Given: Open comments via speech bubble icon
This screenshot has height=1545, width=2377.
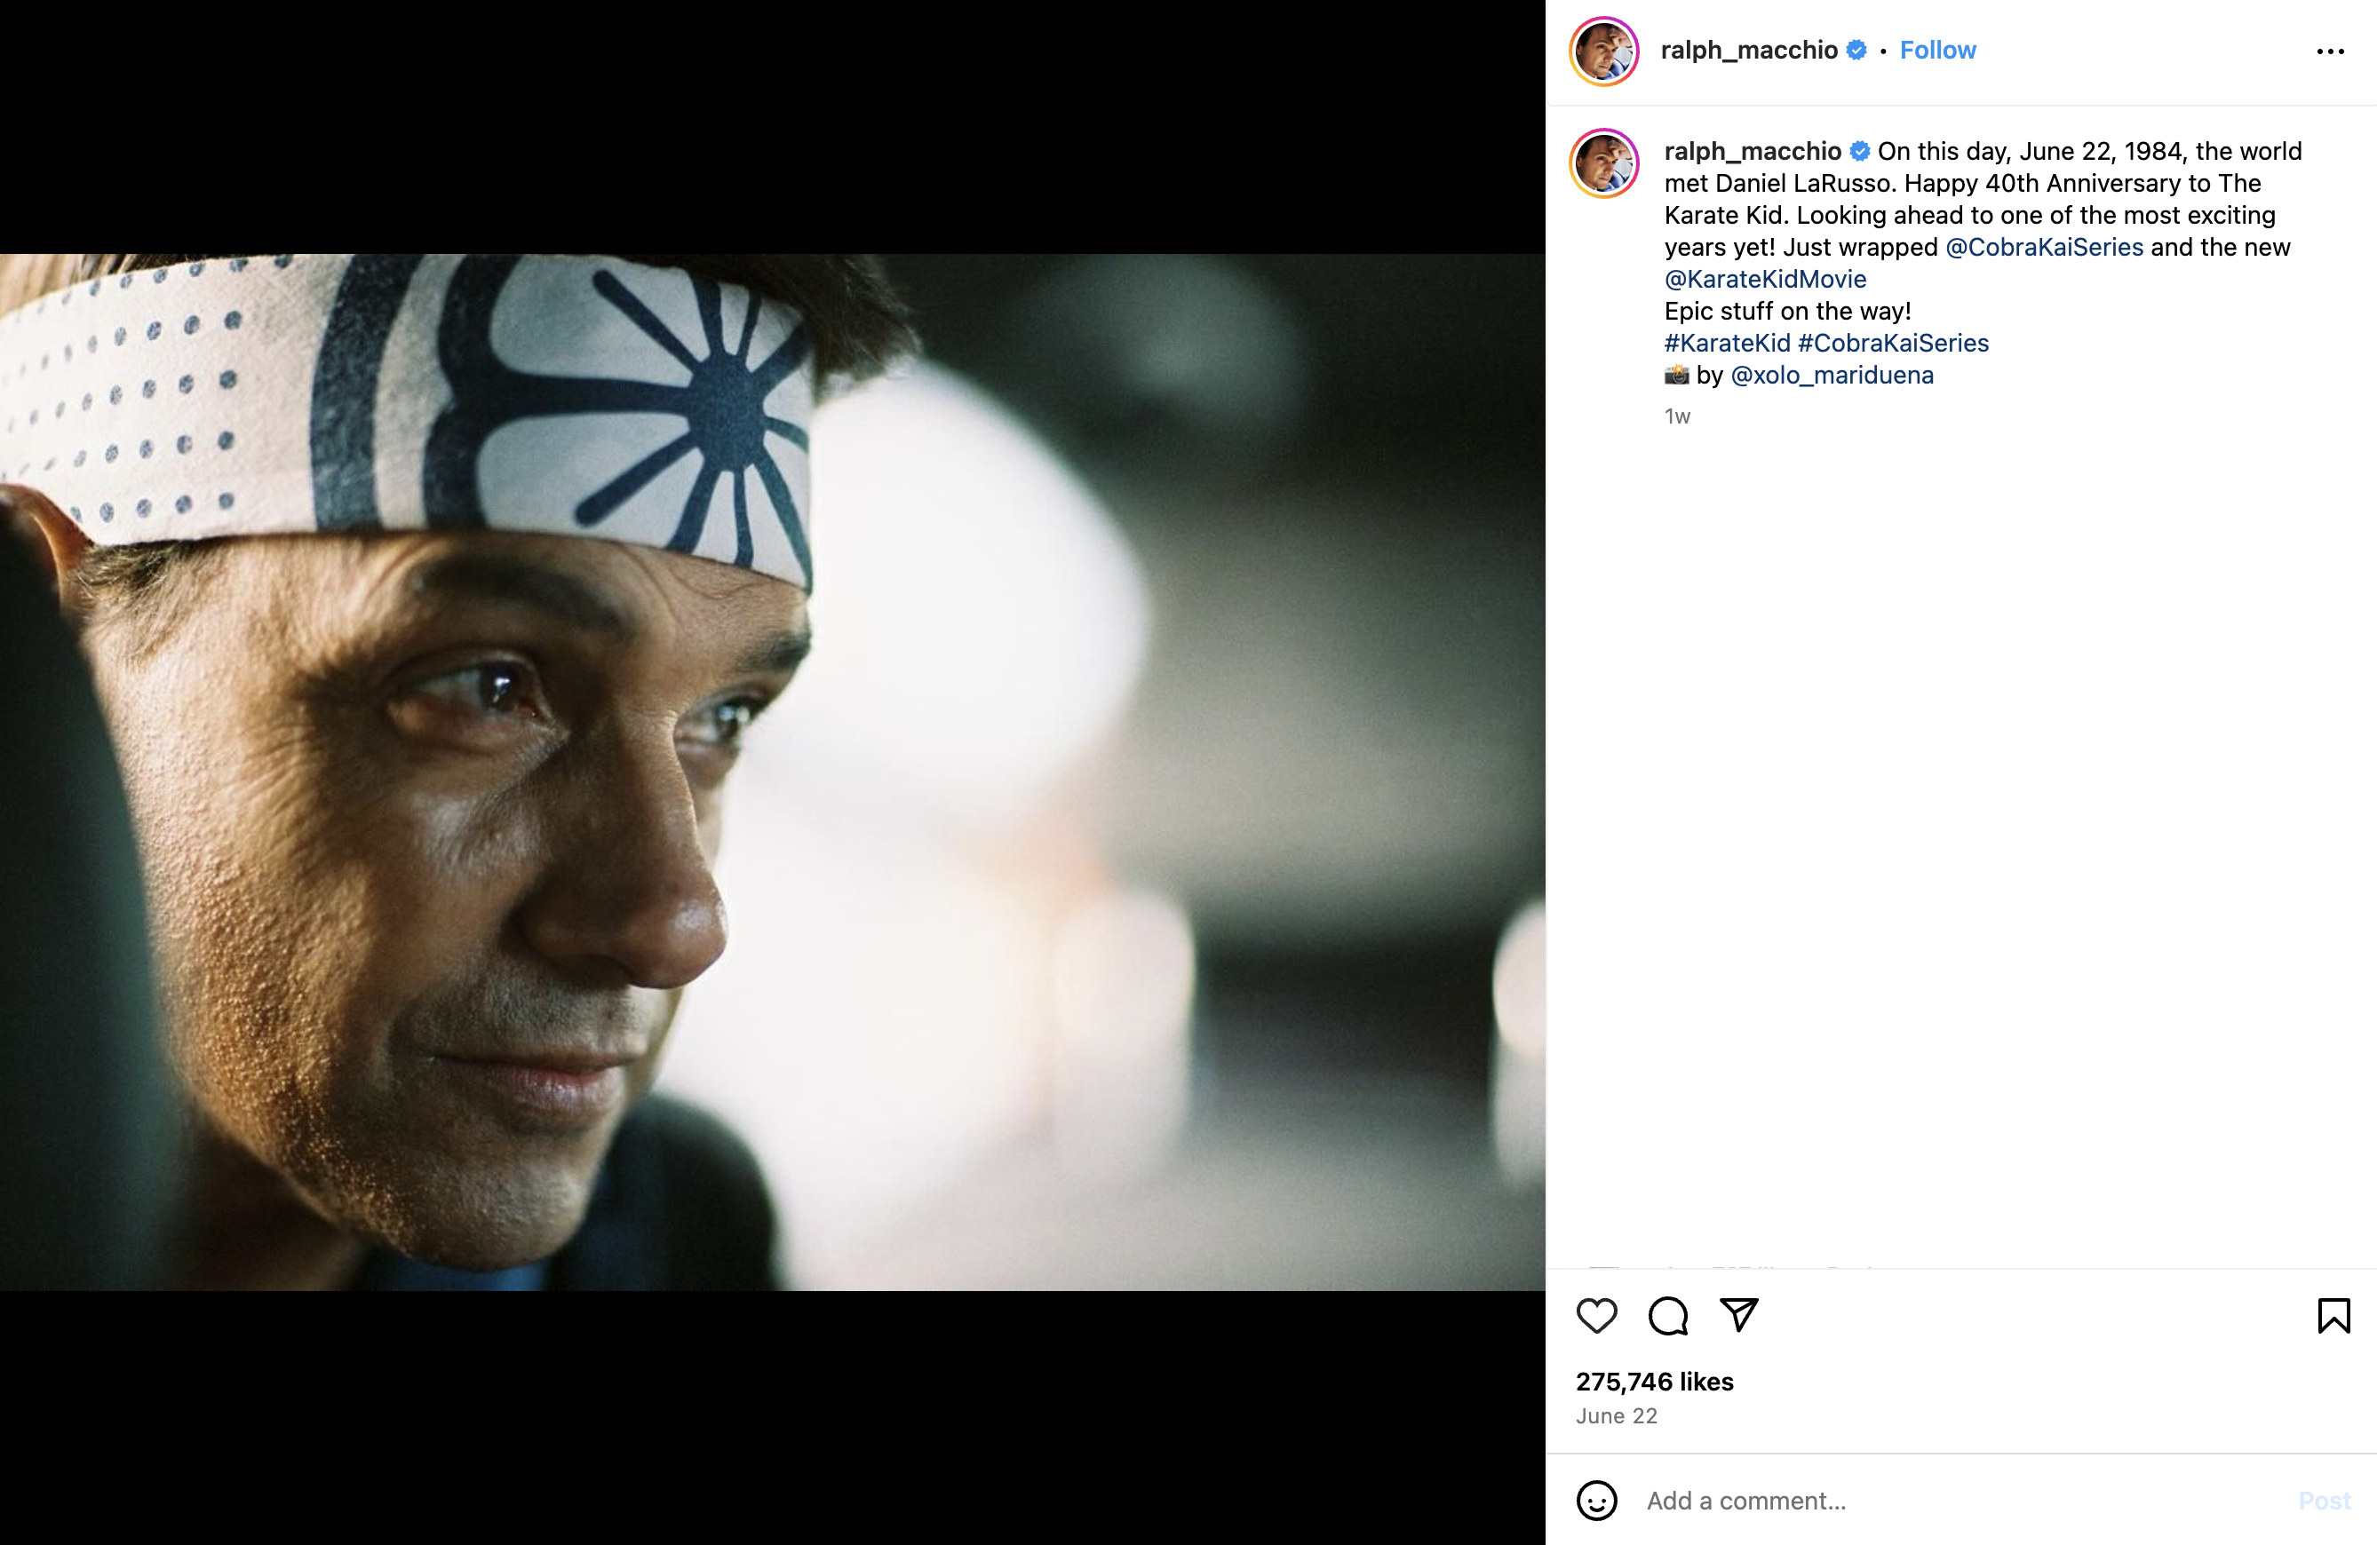Looking at the screenshot, I should coord(1668,1315).
